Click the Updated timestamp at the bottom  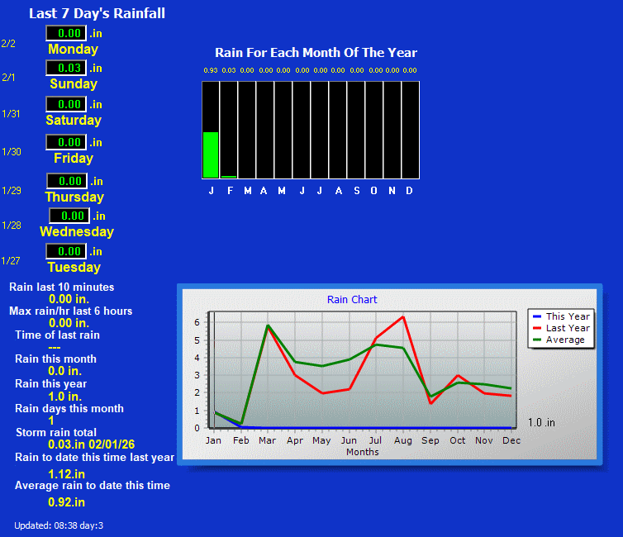pos(59,525)
